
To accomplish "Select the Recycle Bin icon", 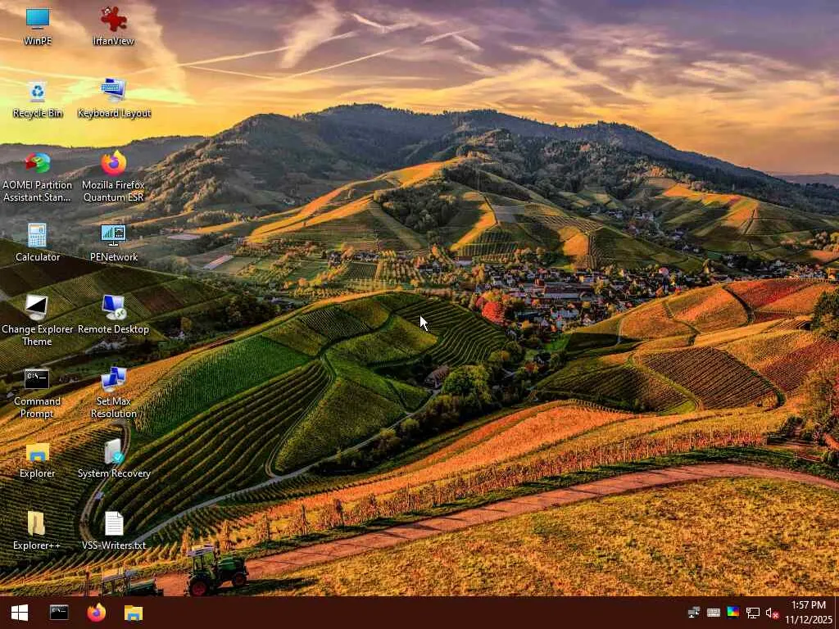I will tap(38, 99).
